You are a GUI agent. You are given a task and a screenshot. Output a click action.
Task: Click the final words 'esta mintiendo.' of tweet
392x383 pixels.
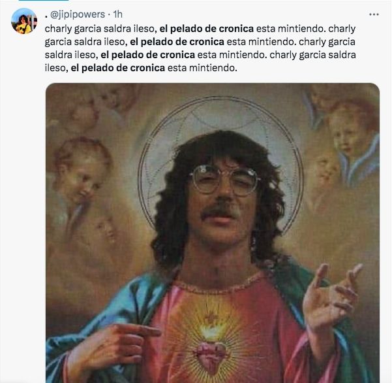(x=202, y=68)
